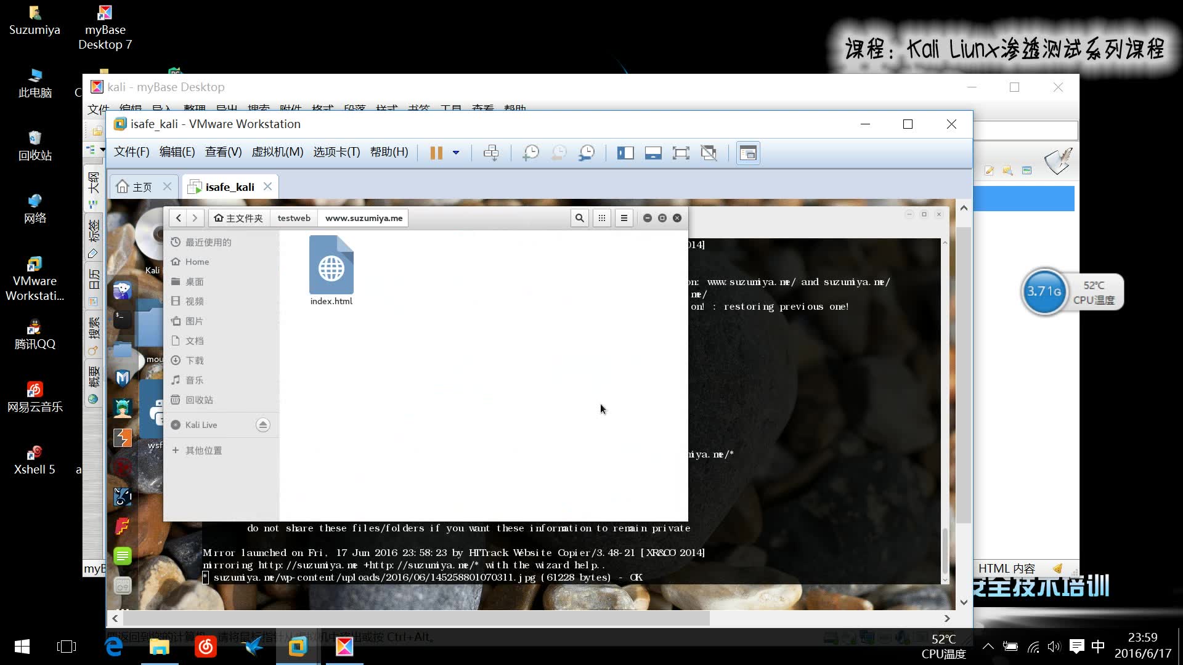1183x665 pixels.
Task: Launch Xshell 5 desktop shortcut
Action: coord(35,461)
